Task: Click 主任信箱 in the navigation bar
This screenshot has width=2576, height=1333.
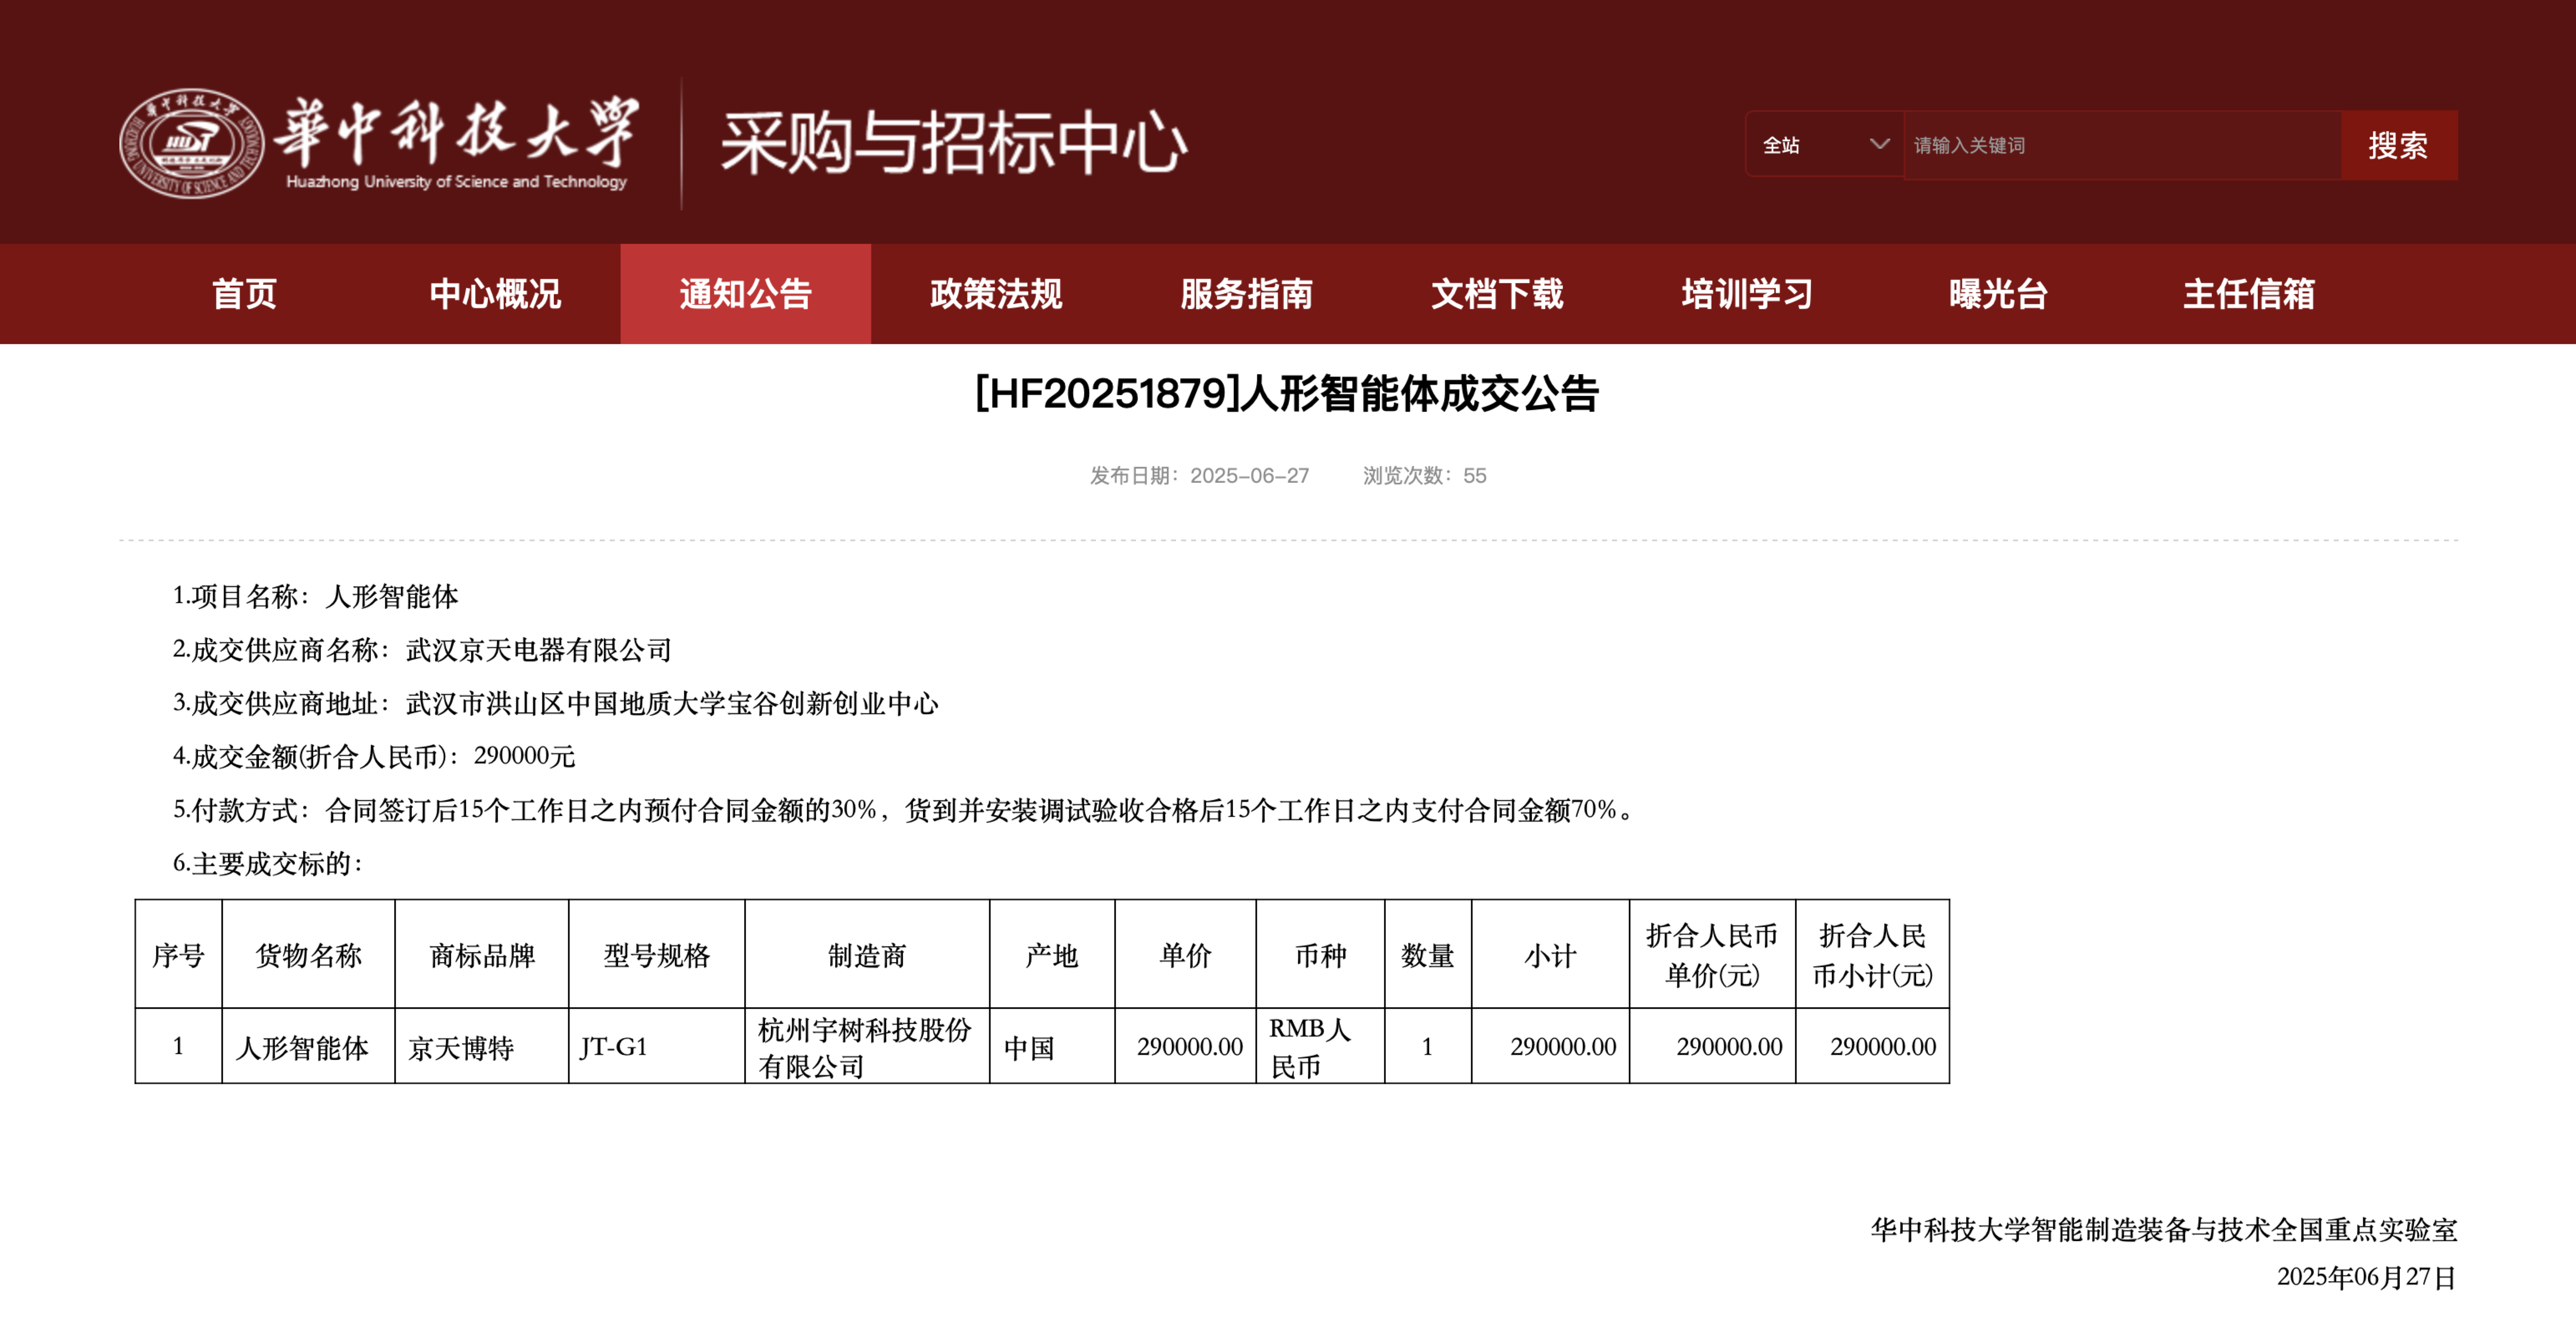Action: [x=2248, y=294]
